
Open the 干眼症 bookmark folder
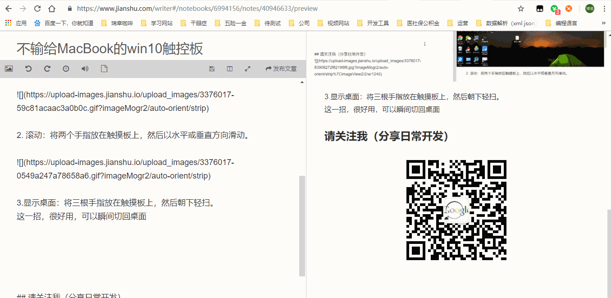[194, 23]
